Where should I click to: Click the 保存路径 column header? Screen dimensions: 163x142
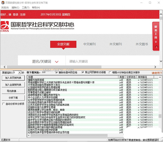point(145,77)
